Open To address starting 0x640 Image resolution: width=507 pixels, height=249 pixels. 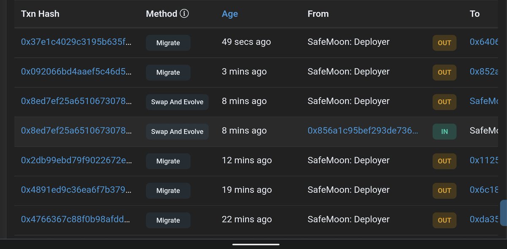click(484, 42)
